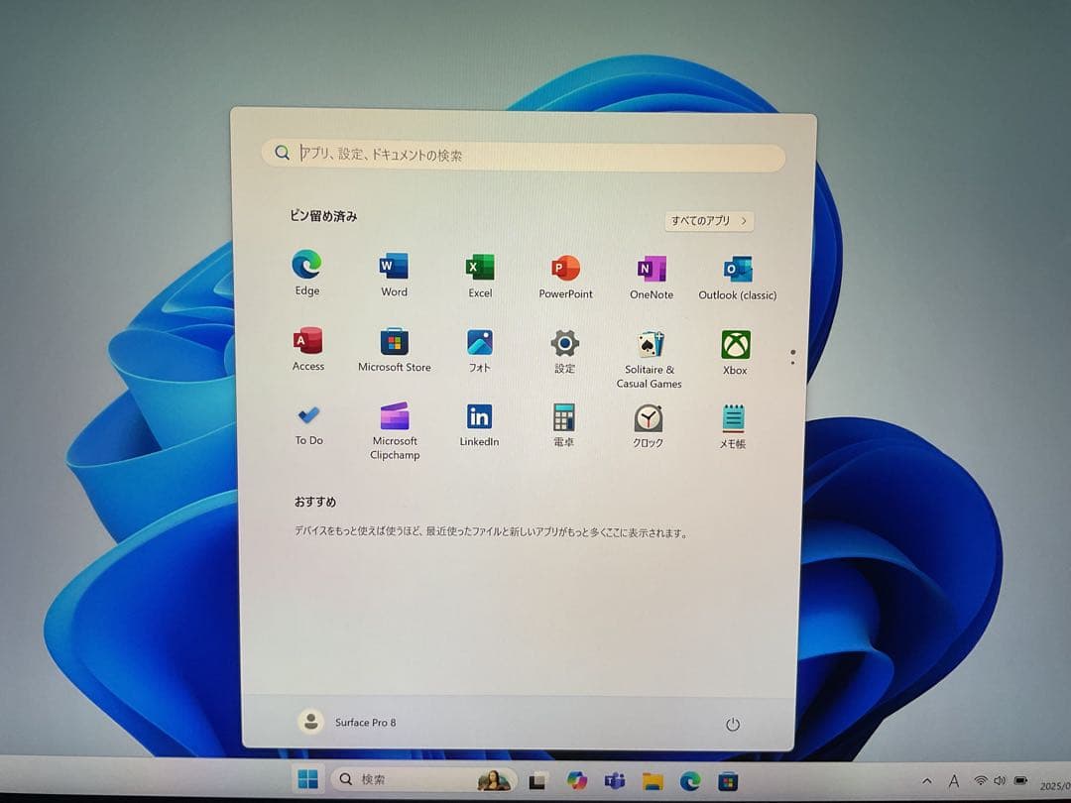Expand hidden system tray icons
This screenshot has width=1071, height=803.
pyautogui.click(x=926, y=780)
